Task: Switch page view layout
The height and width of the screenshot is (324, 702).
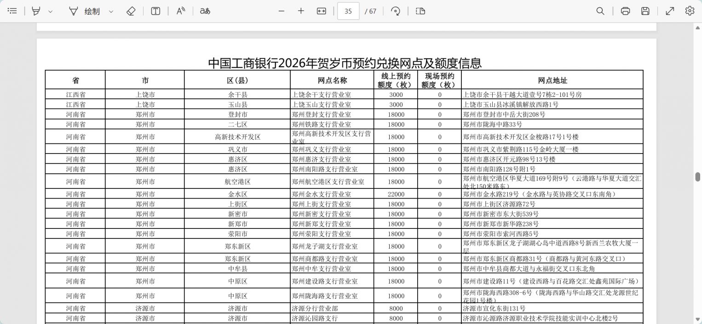Action: point(420,11)
